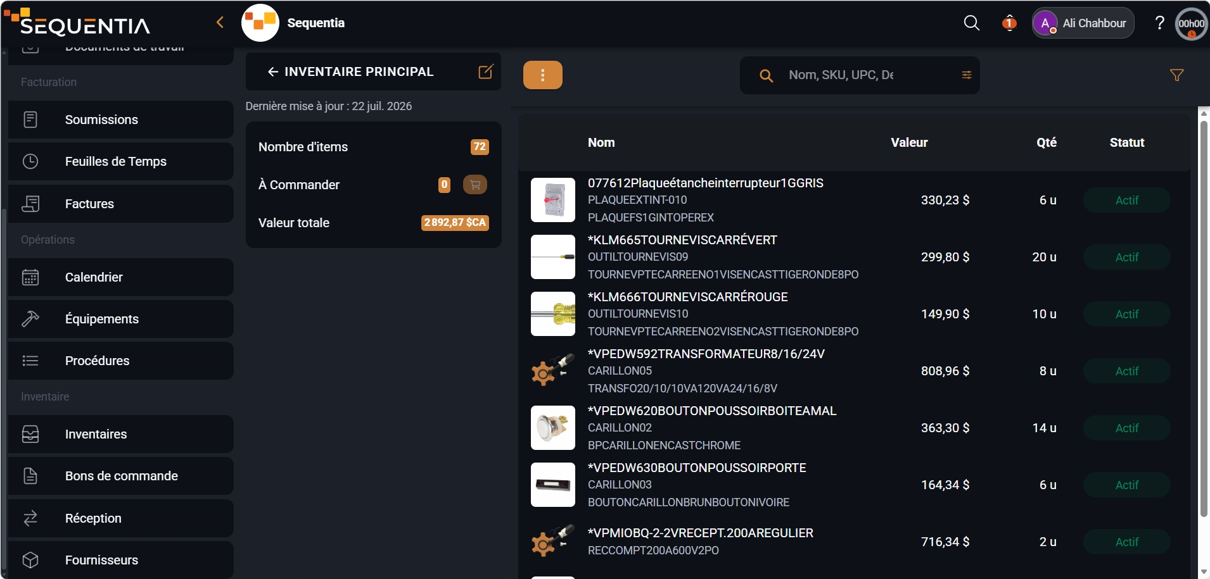This screenshot has height=579, width=1210.
Task: Click the SEQUENTIA logo at top left
Action: (x=77, y=22)
